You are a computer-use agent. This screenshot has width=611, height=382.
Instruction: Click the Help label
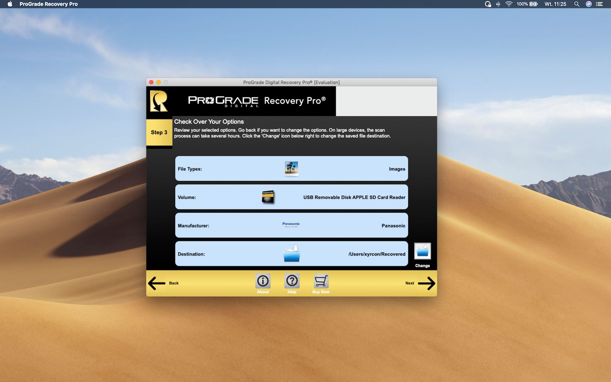pos(292,292)
